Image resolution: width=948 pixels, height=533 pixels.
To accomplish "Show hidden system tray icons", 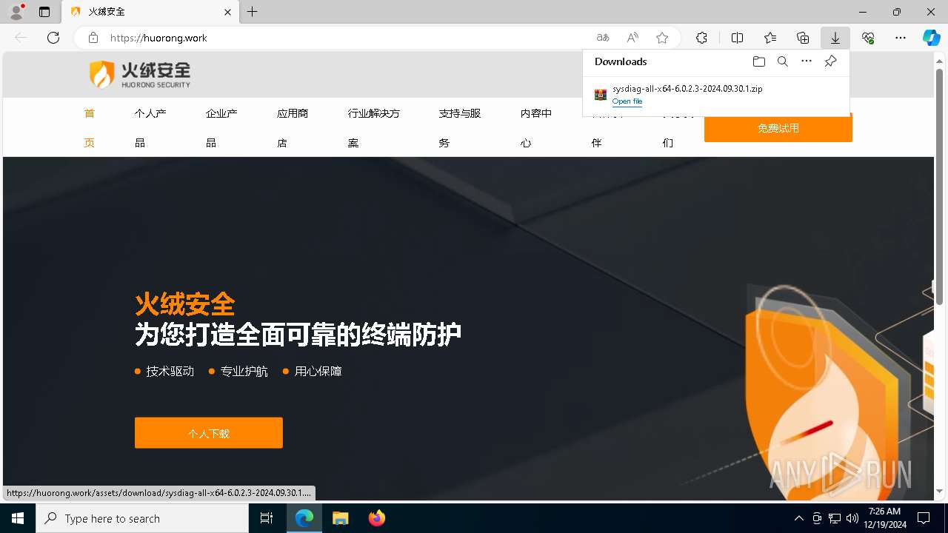I will [x=798, y=518].
